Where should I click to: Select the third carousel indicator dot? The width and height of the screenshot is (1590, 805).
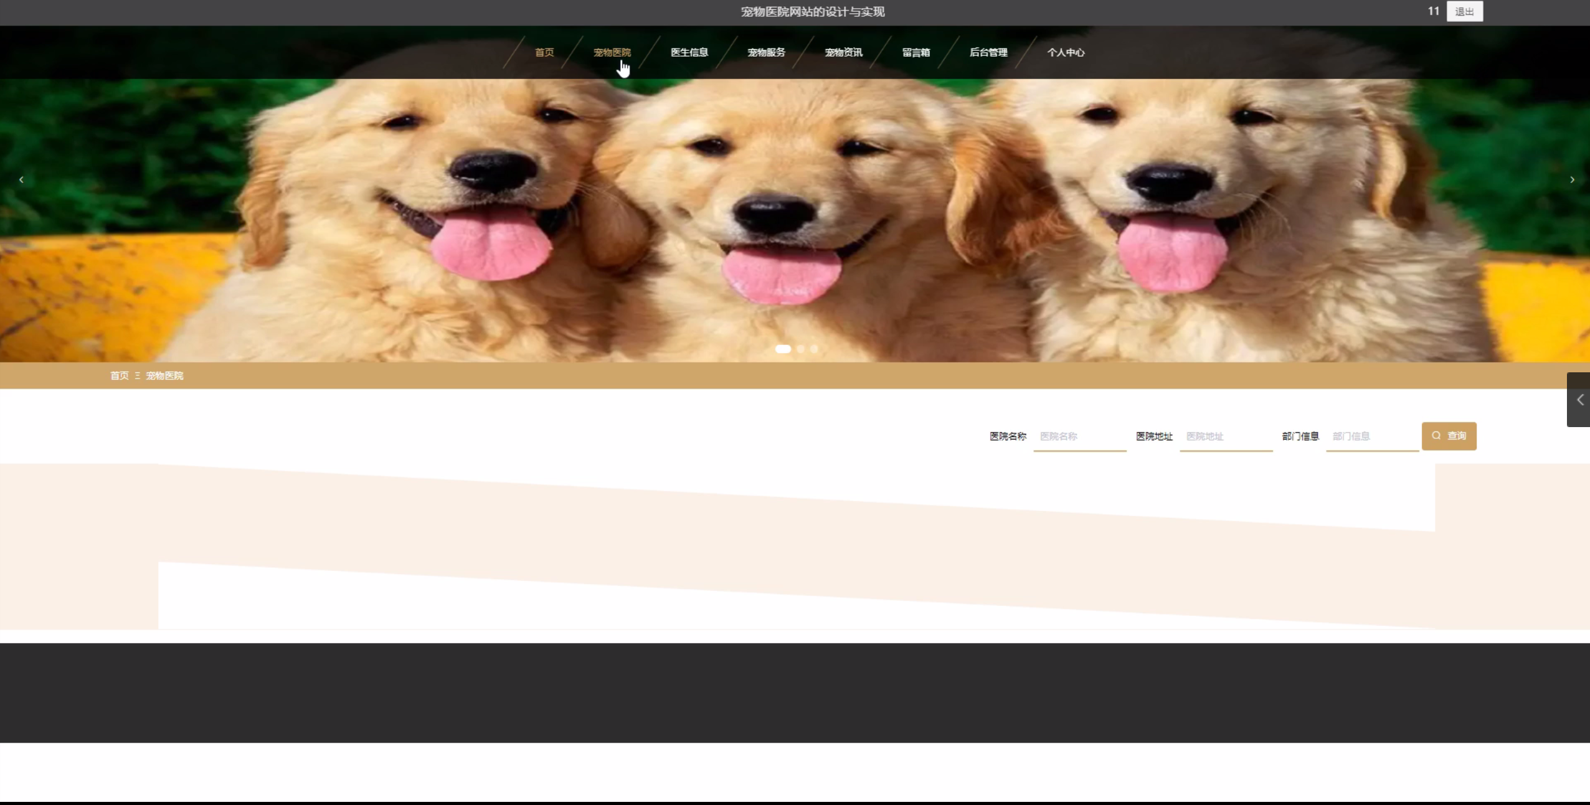coord(814,349)
